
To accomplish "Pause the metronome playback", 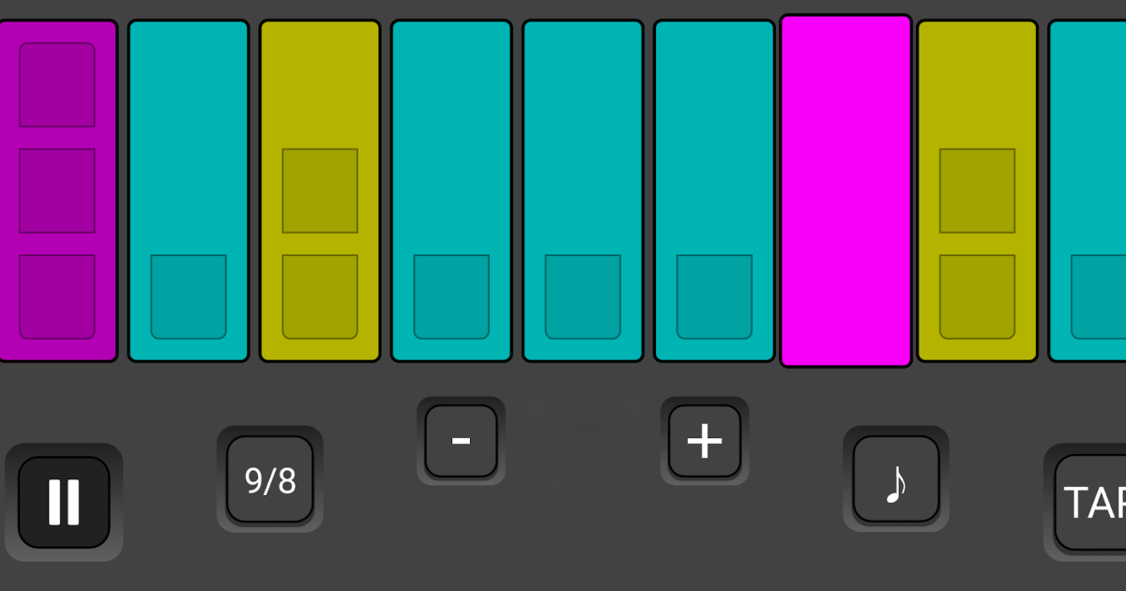I will click(x=64, y=502).
